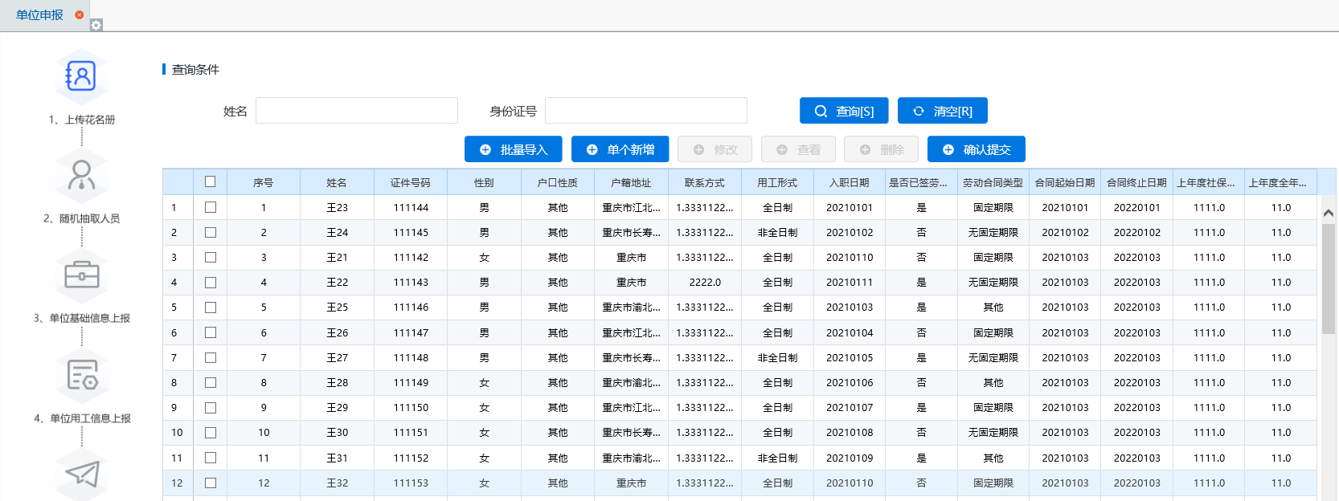The height and width of the screenshot is (501, 1339).
Task: Check the box for row 王30
Action: [211, 432]
